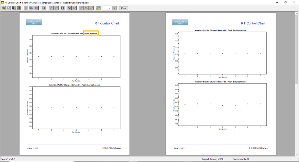Screen dimensions: 299x162
Task: Click the Close button in toolbar
Action: (x=123, y=8)
